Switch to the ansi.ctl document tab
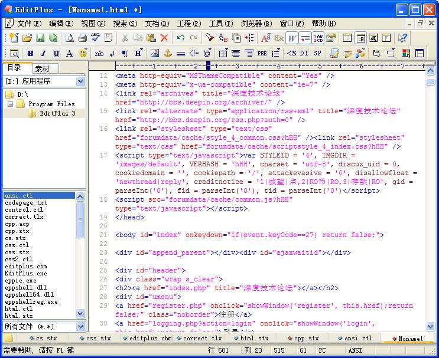The width and height of the screenshot is (439, 358). point(355,338)
